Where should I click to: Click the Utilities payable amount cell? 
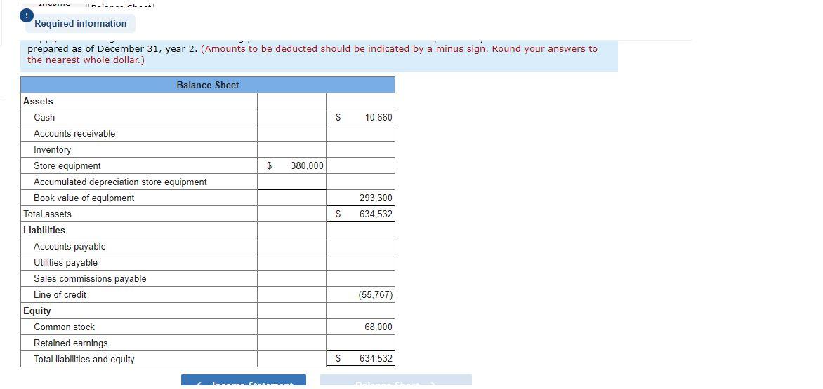pos(360,262)
